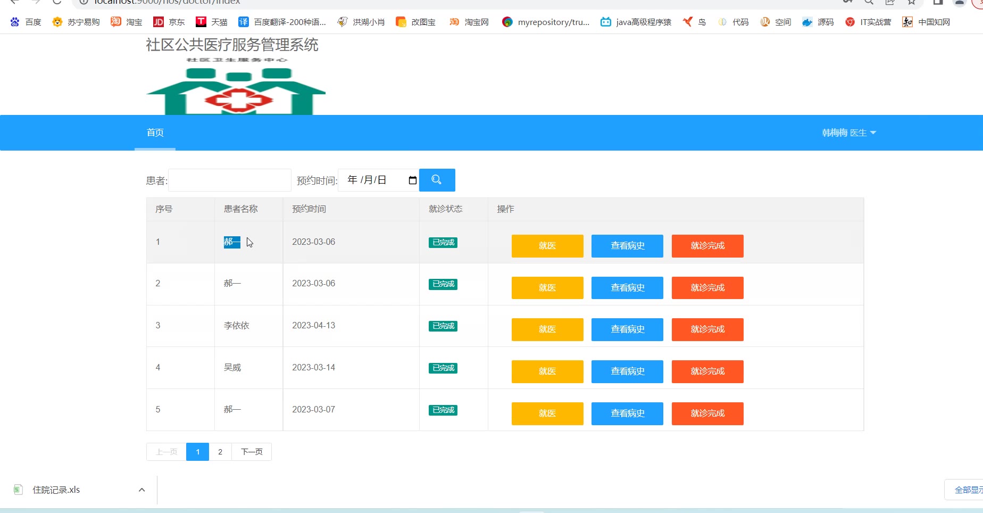Open the 百度 bookmark
This screenshot has width=983, height=513.
tap(26, 22)
